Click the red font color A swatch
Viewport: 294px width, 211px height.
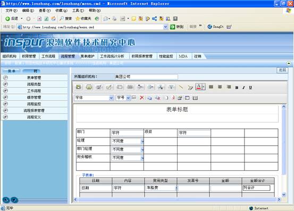198,87
